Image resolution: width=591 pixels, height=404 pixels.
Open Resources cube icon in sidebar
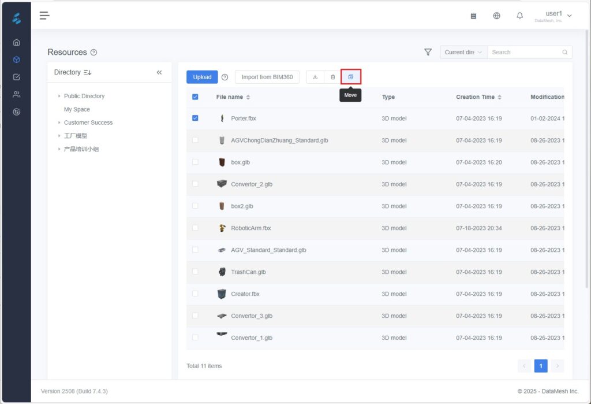pos(16,60)
